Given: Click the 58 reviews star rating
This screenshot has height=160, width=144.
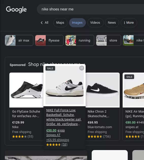Looking at the screenshot, I should (x=57, y=144).
